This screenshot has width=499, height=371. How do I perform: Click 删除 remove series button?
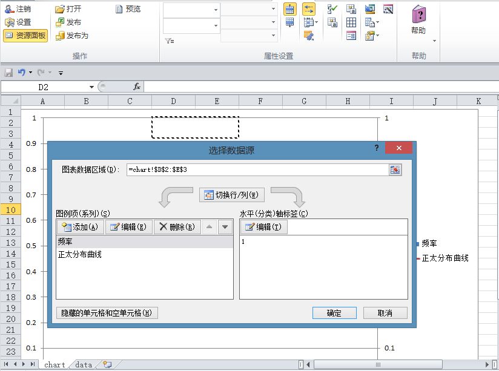[177, 227]
